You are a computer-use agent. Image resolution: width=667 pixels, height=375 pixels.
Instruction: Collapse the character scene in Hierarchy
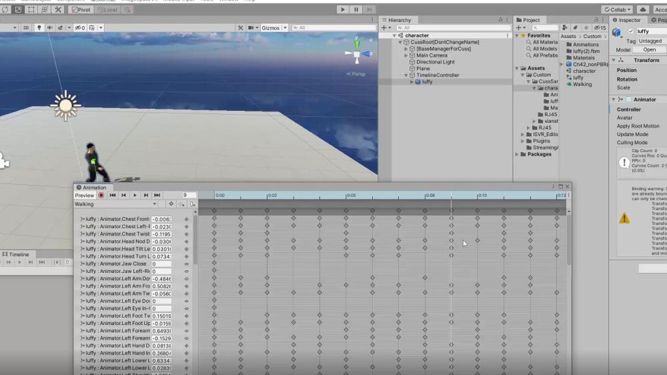tap(394, 36)
